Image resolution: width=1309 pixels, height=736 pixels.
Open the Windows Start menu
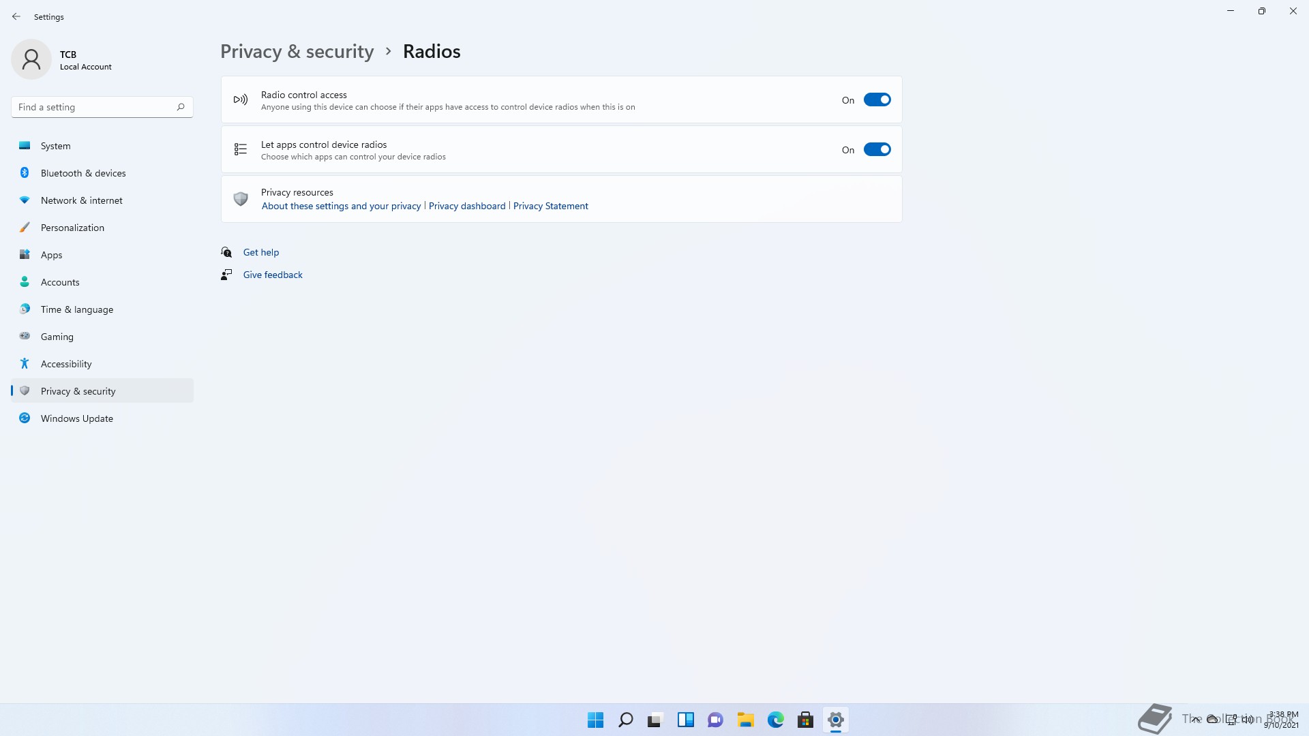pos(595,720)
